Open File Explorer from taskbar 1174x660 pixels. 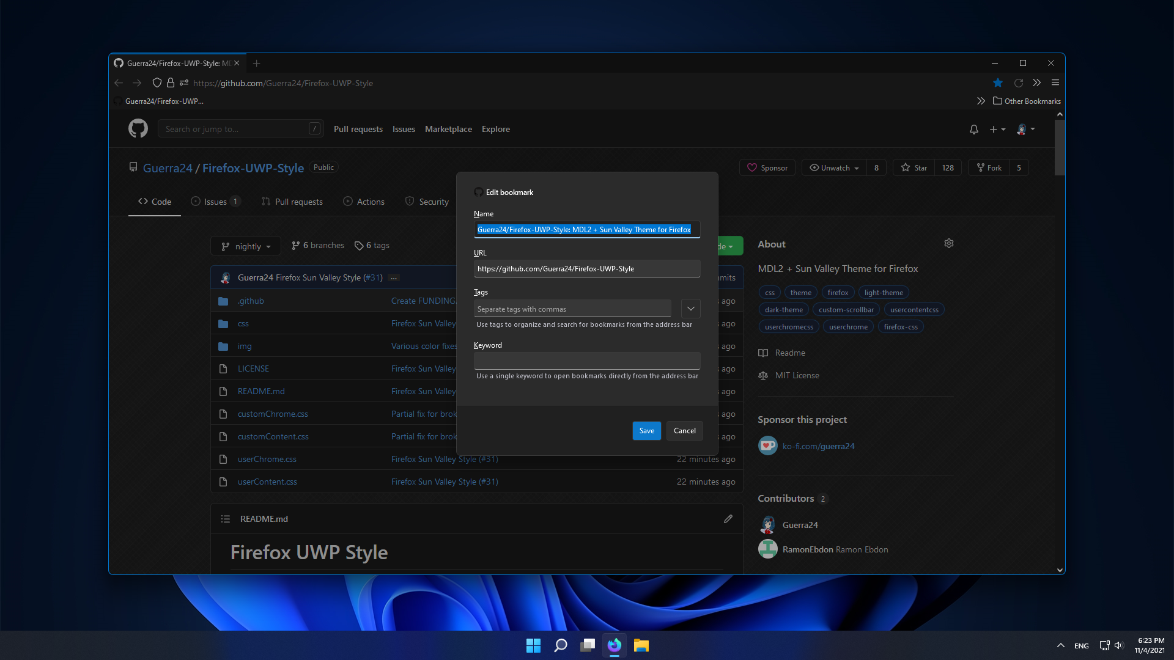(x=641, y=645)
